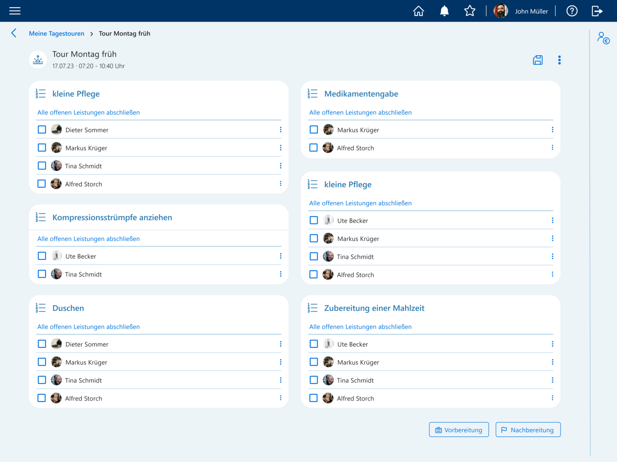The width and height of the screenshot is (617, 462).
Task: Click the Vorbereitung button
Action: pyautogui.click(x=459, y=430)
